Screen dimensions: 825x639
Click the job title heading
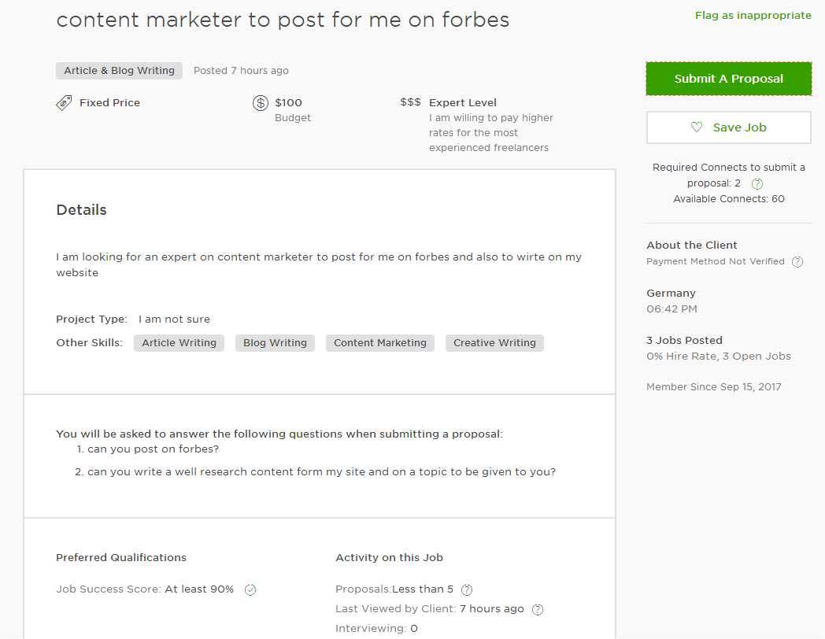(x=283, y=20)
